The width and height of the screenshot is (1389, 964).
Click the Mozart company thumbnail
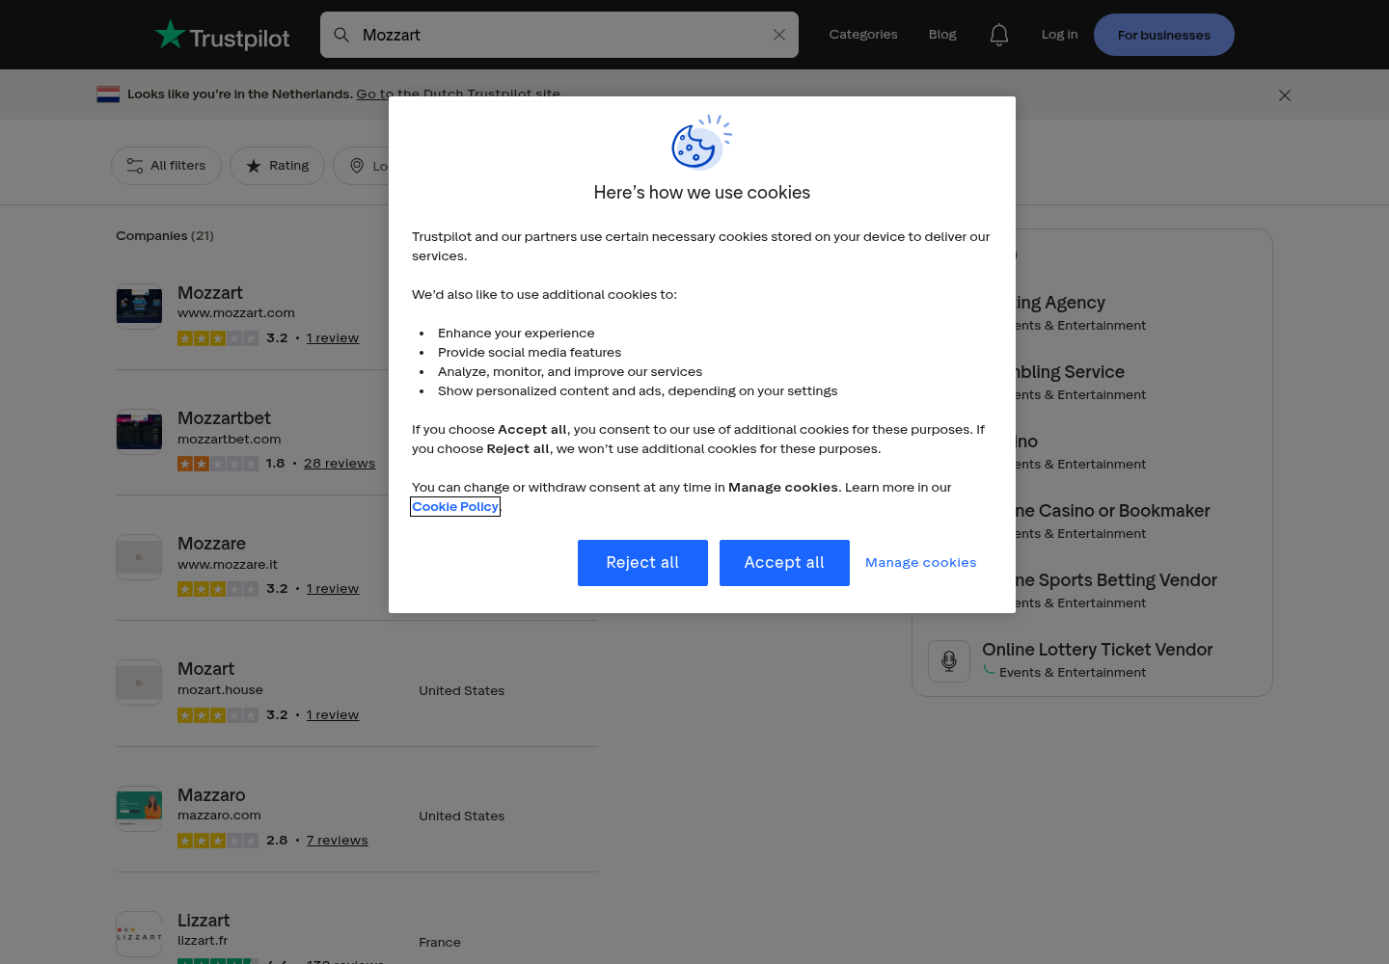(x=139, y=683)
